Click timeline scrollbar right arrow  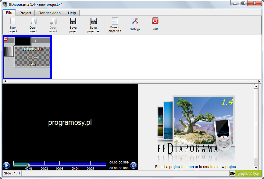click(259, 81)
